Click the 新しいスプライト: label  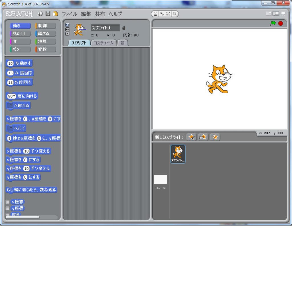pos(169,137)
